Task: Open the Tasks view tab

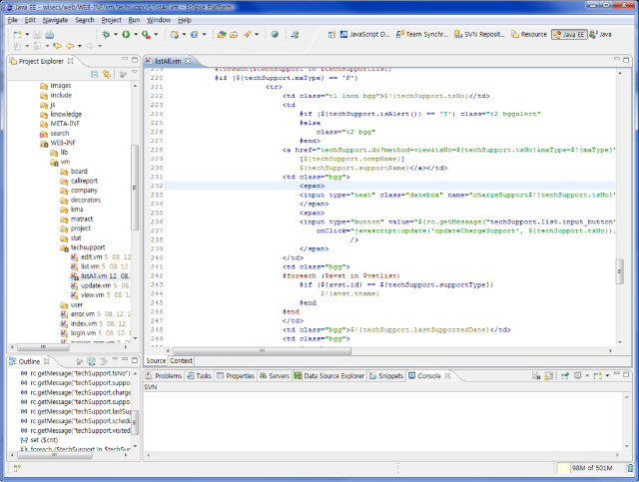Action: 200,375
